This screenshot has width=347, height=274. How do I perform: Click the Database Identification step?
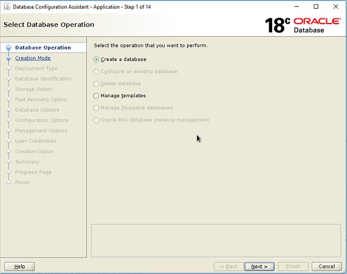[43, 79]
